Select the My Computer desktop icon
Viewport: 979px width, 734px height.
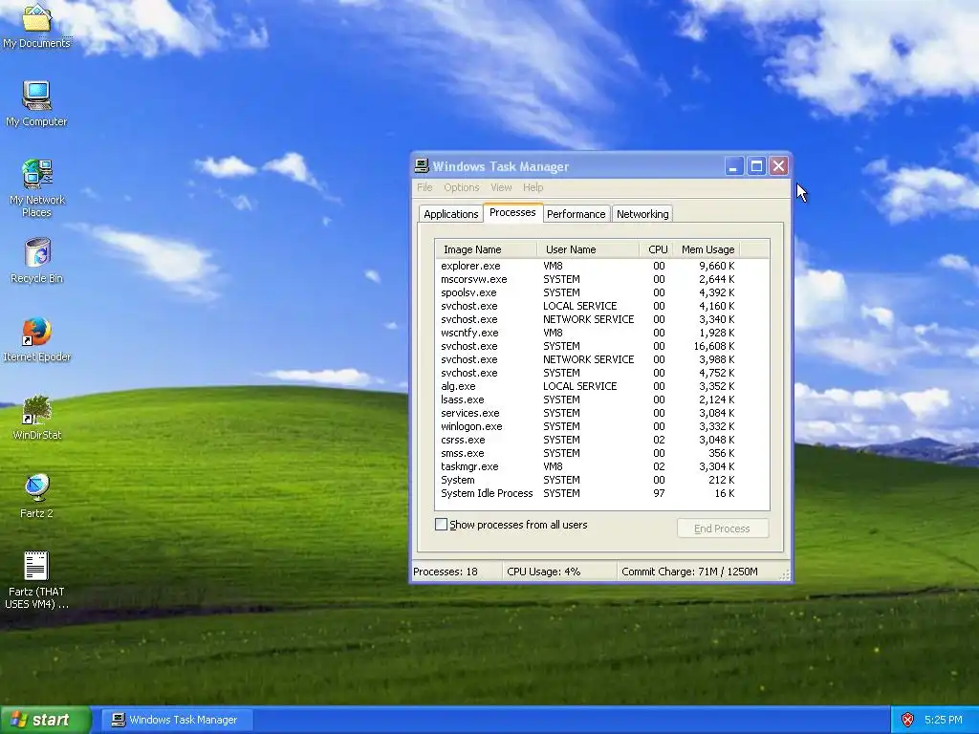click(x=37, y=104)
